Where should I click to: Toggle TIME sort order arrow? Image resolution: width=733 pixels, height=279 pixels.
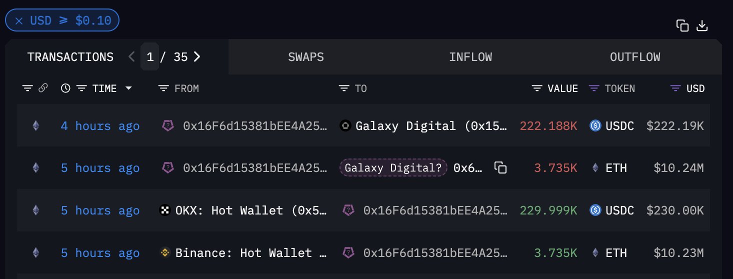click(128, 88)
